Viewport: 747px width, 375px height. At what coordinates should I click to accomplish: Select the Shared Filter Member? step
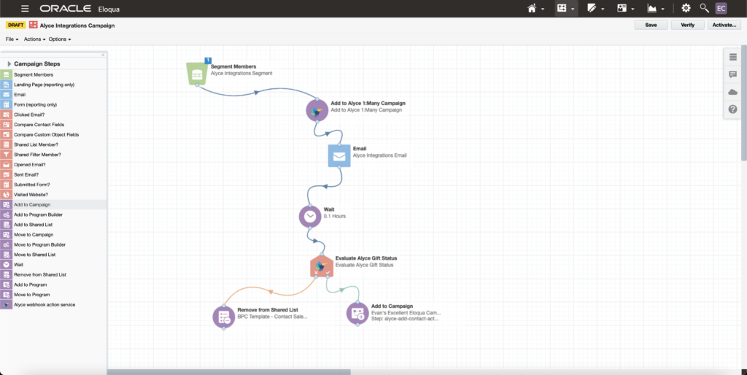point(53,155)
